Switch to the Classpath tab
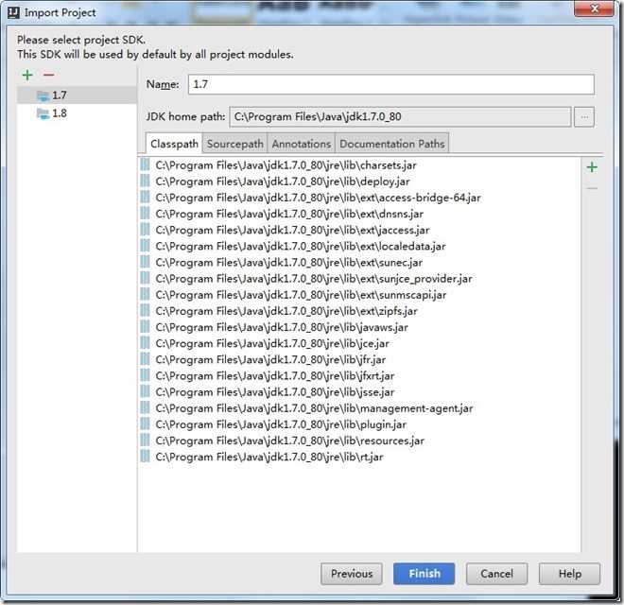The width and height of the screenshot is (624, 605). point(174,144)
